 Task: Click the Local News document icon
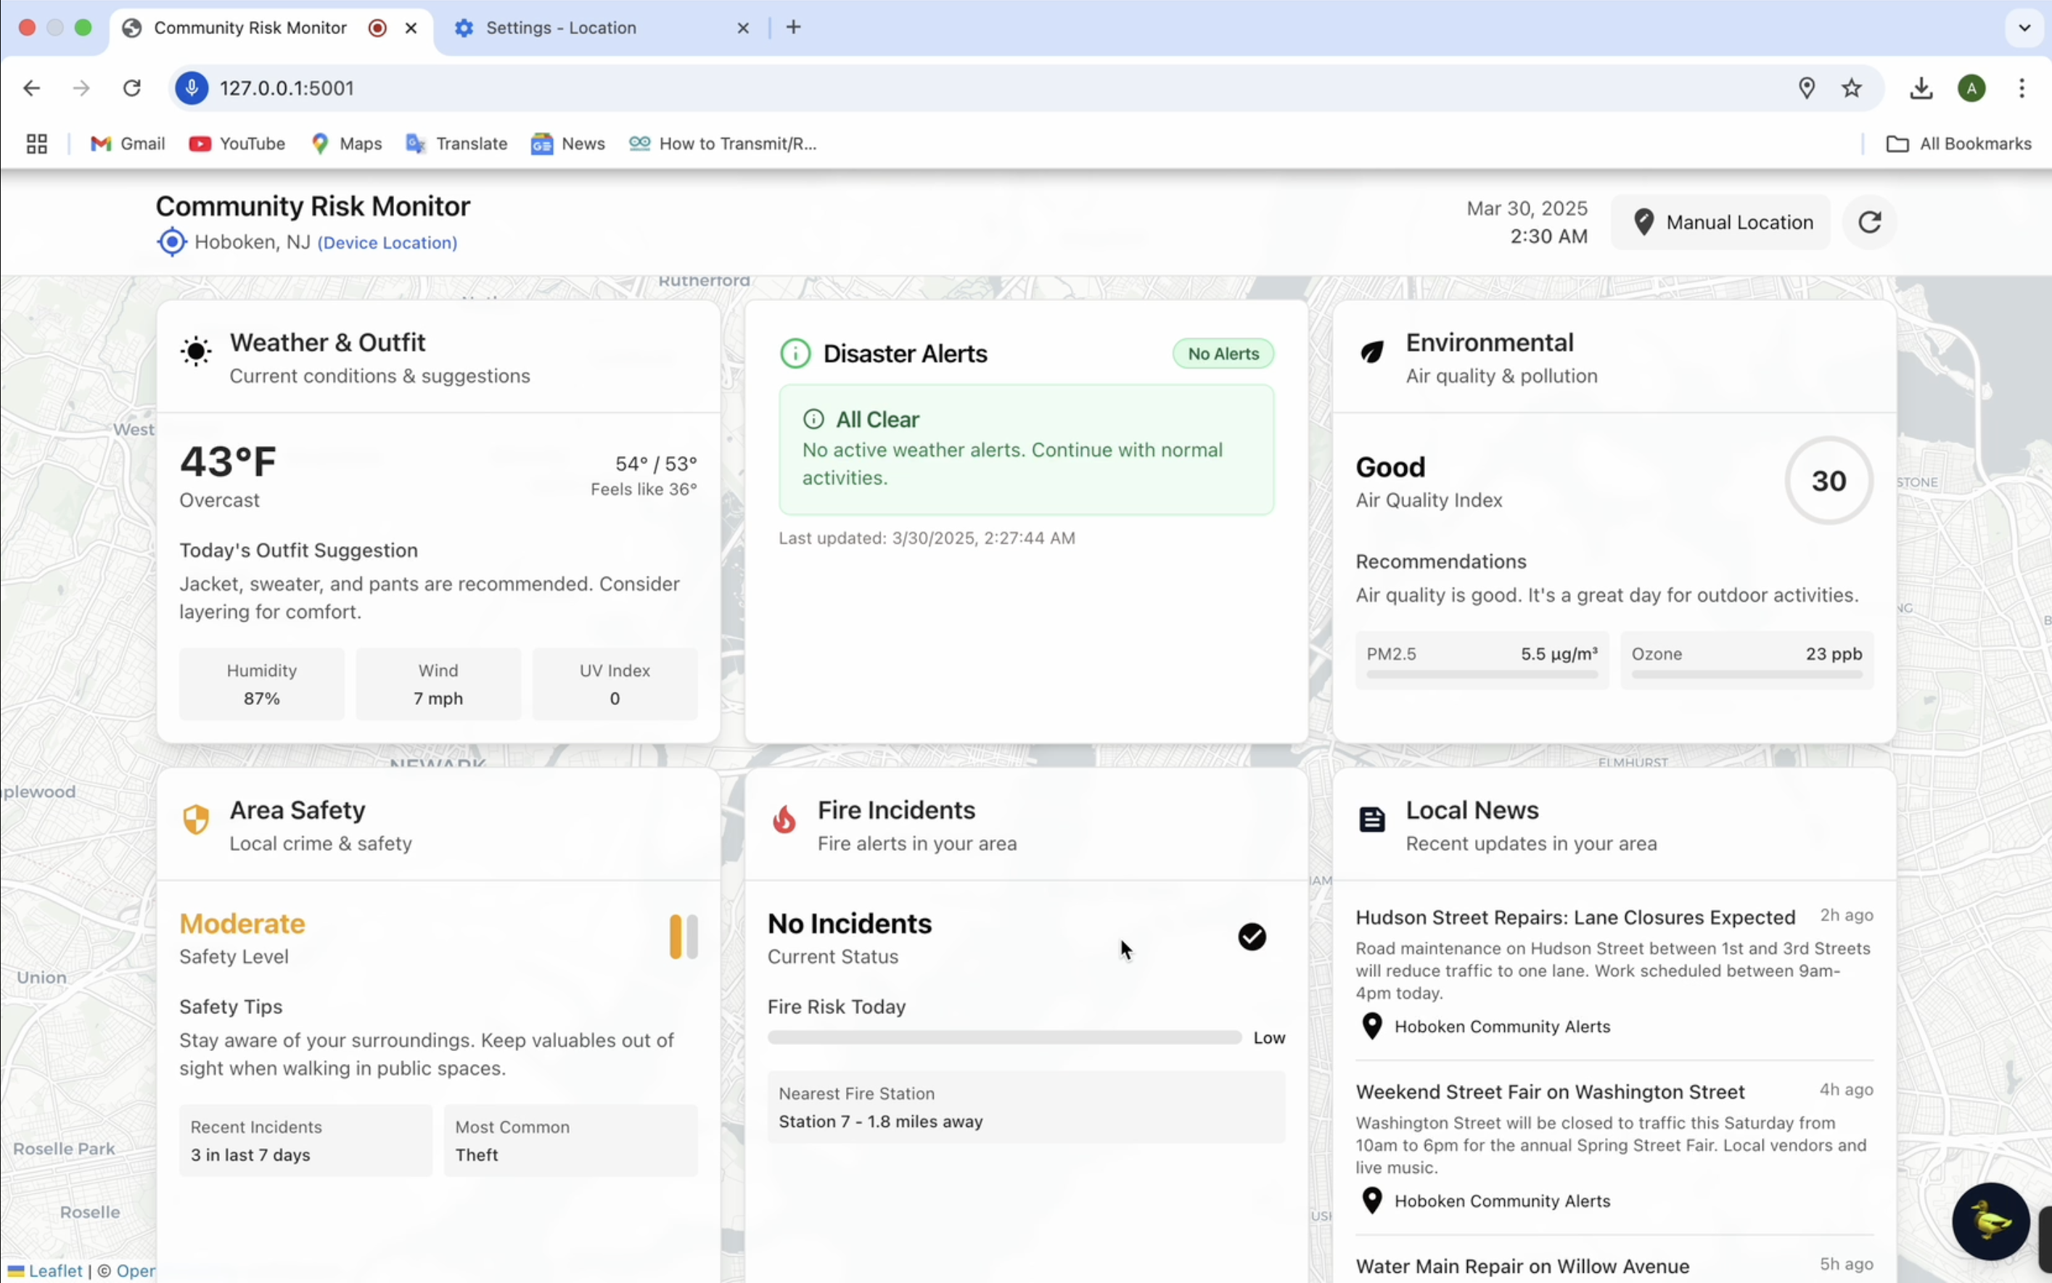click(x=1372, y=820)
